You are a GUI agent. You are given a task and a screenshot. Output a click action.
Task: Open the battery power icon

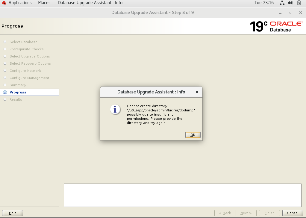pos(299,3)
